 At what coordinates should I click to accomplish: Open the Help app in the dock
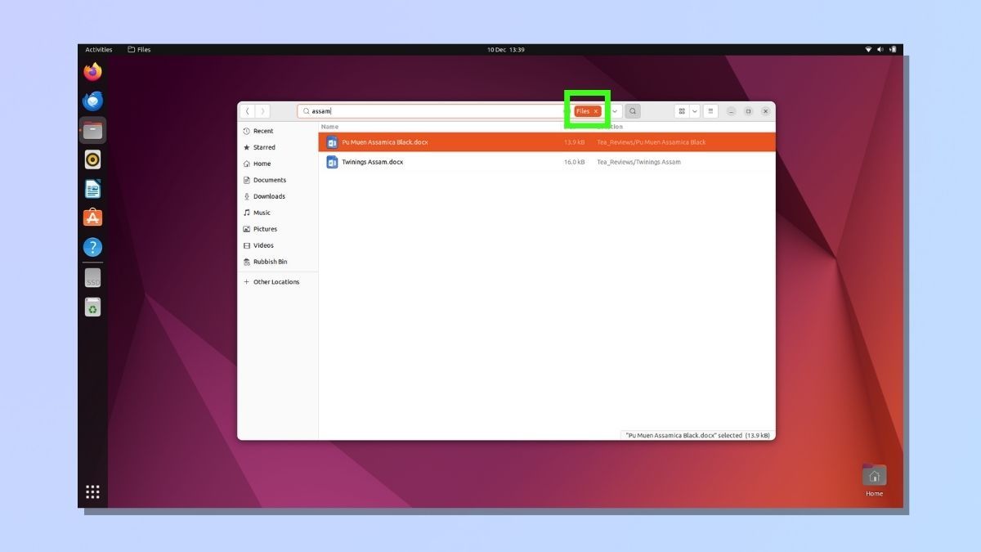coord(92,246)
